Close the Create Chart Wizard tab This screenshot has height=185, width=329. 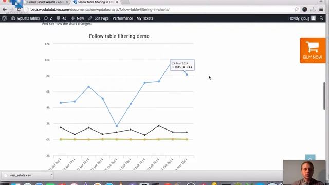pos(67,2)
